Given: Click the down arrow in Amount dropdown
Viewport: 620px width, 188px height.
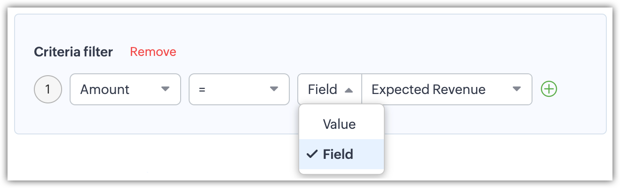Looking at the screenshot, I should tap(165, 89).
